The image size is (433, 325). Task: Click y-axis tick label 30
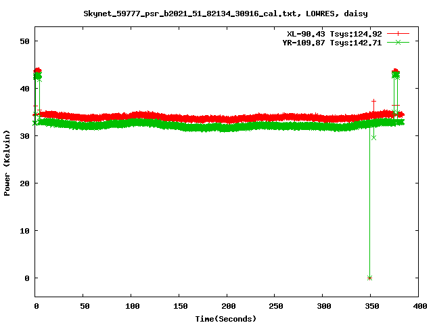[x=24, y=136]
